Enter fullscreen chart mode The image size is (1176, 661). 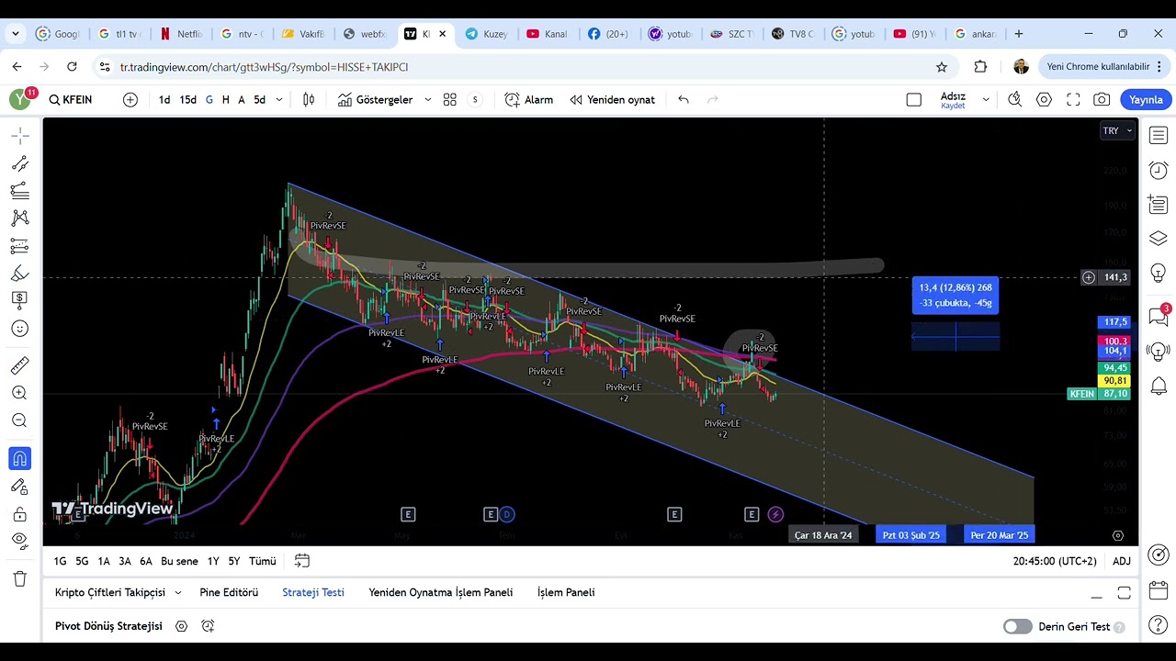(x=1073, y=100)
